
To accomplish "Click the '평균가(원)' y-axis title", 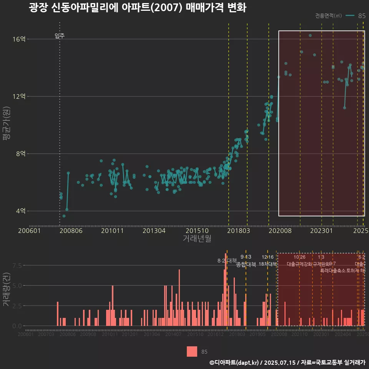I will tap(7, 123).
